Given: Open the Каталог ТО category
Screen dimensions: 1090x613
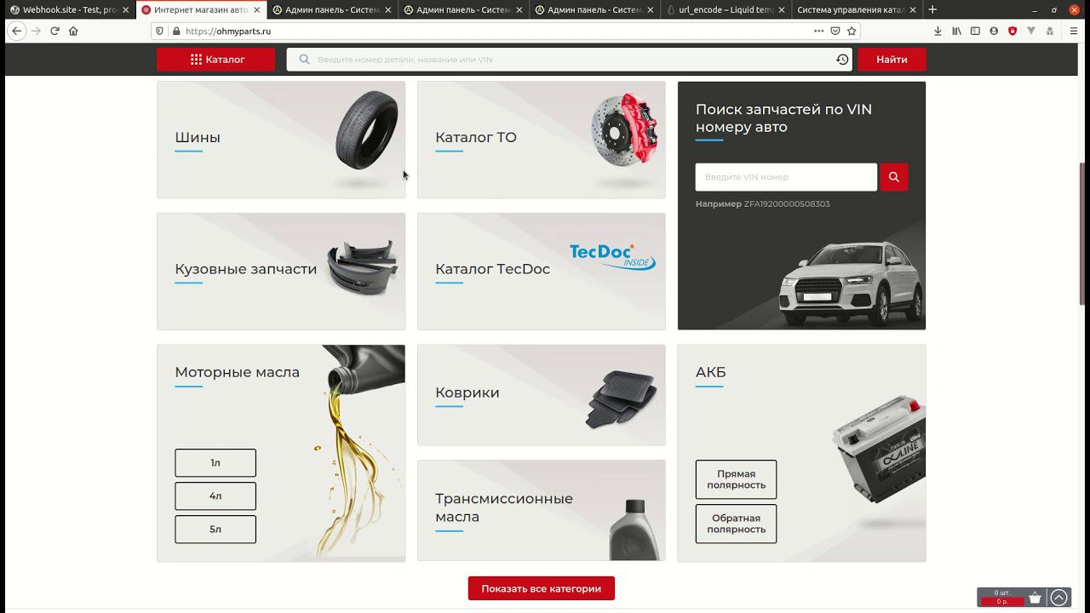Looking at the screenshot, I should point(542,140).
